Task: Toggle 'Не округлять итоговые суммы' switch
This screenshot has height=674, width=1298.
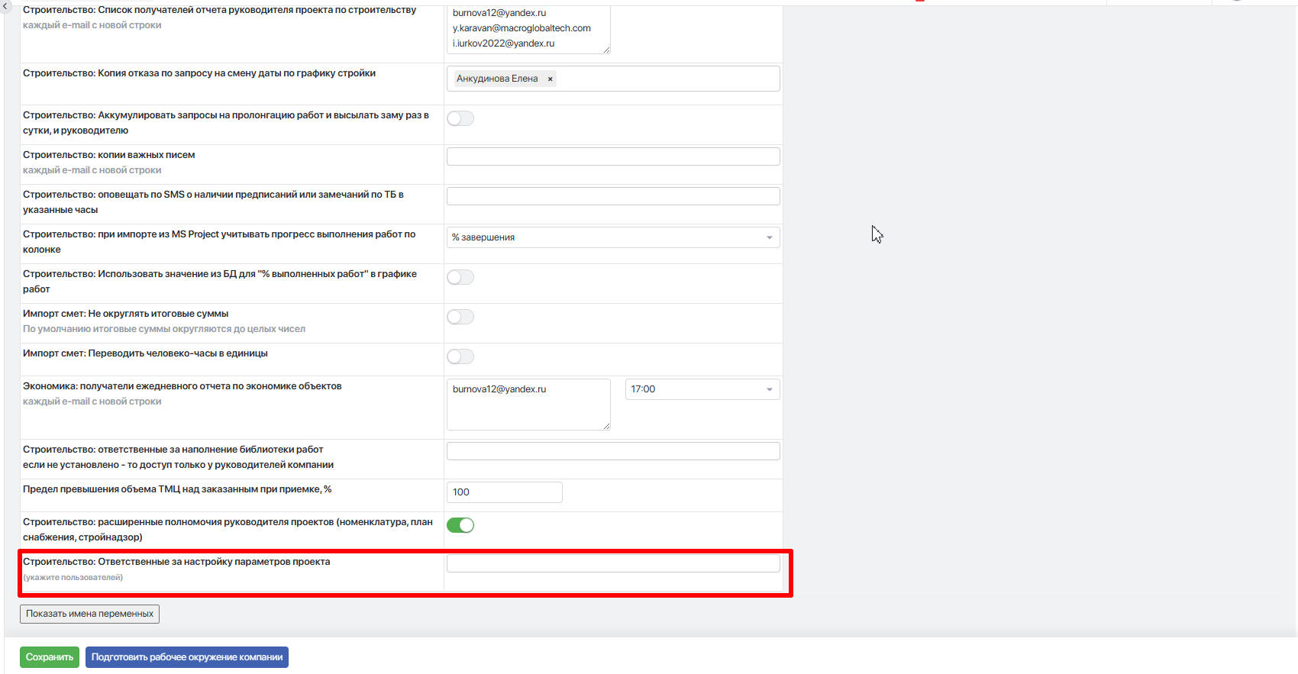Action: [460, 317]
